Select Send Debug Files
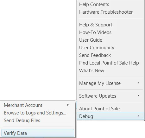The width and height of the screenshot is (145, 138). click(x=38, y=121)
